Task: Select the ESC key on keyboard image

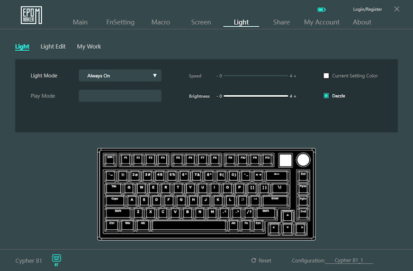Action: 110,158
